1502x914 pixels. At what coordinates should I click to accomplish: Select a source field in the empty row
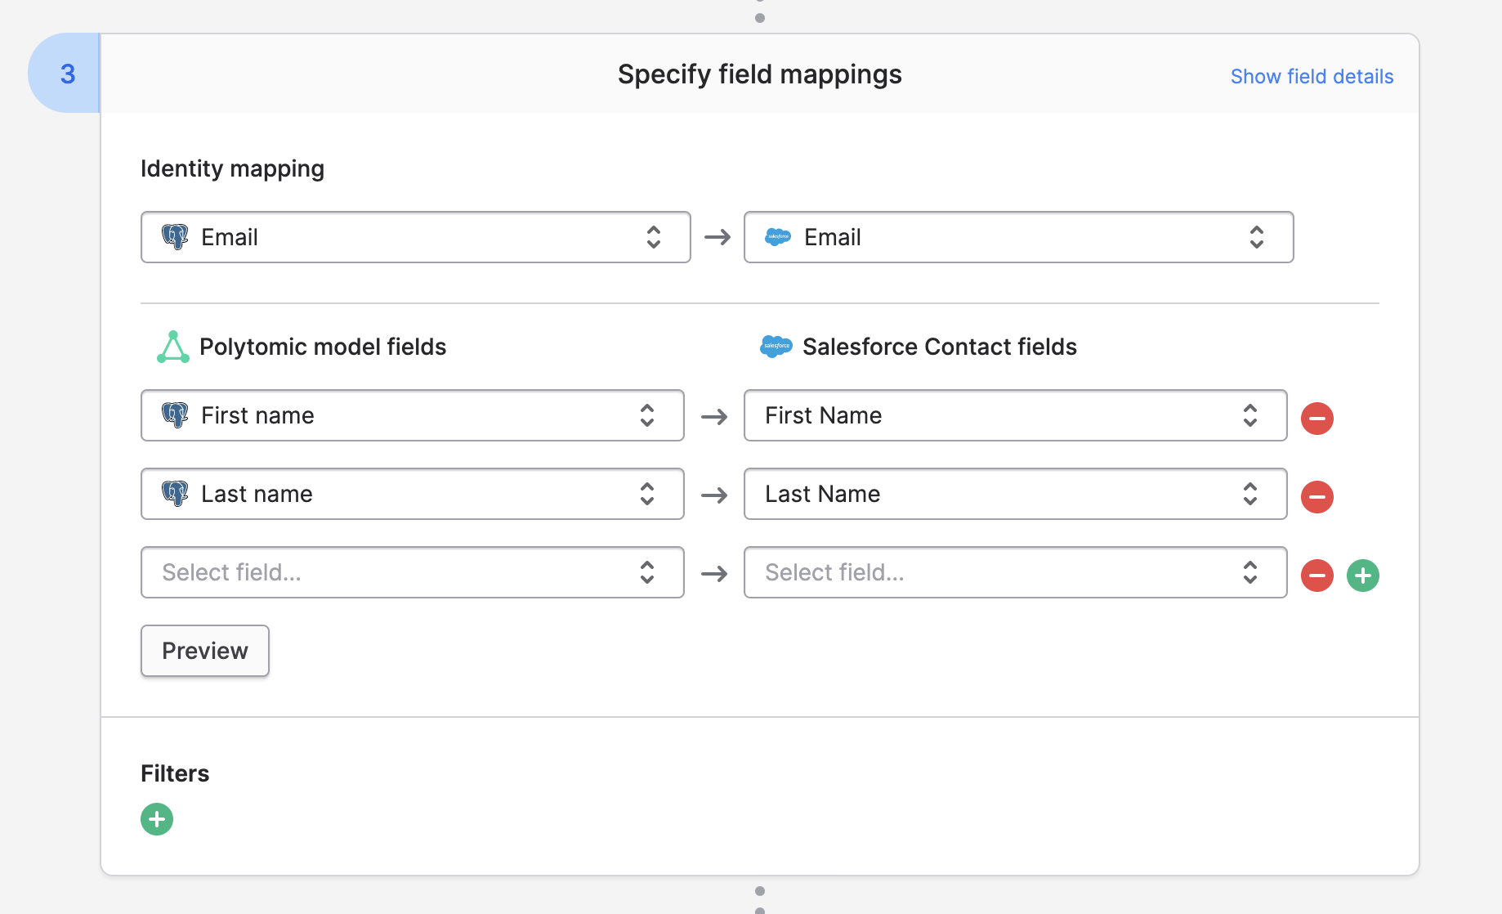click(412, 572)
